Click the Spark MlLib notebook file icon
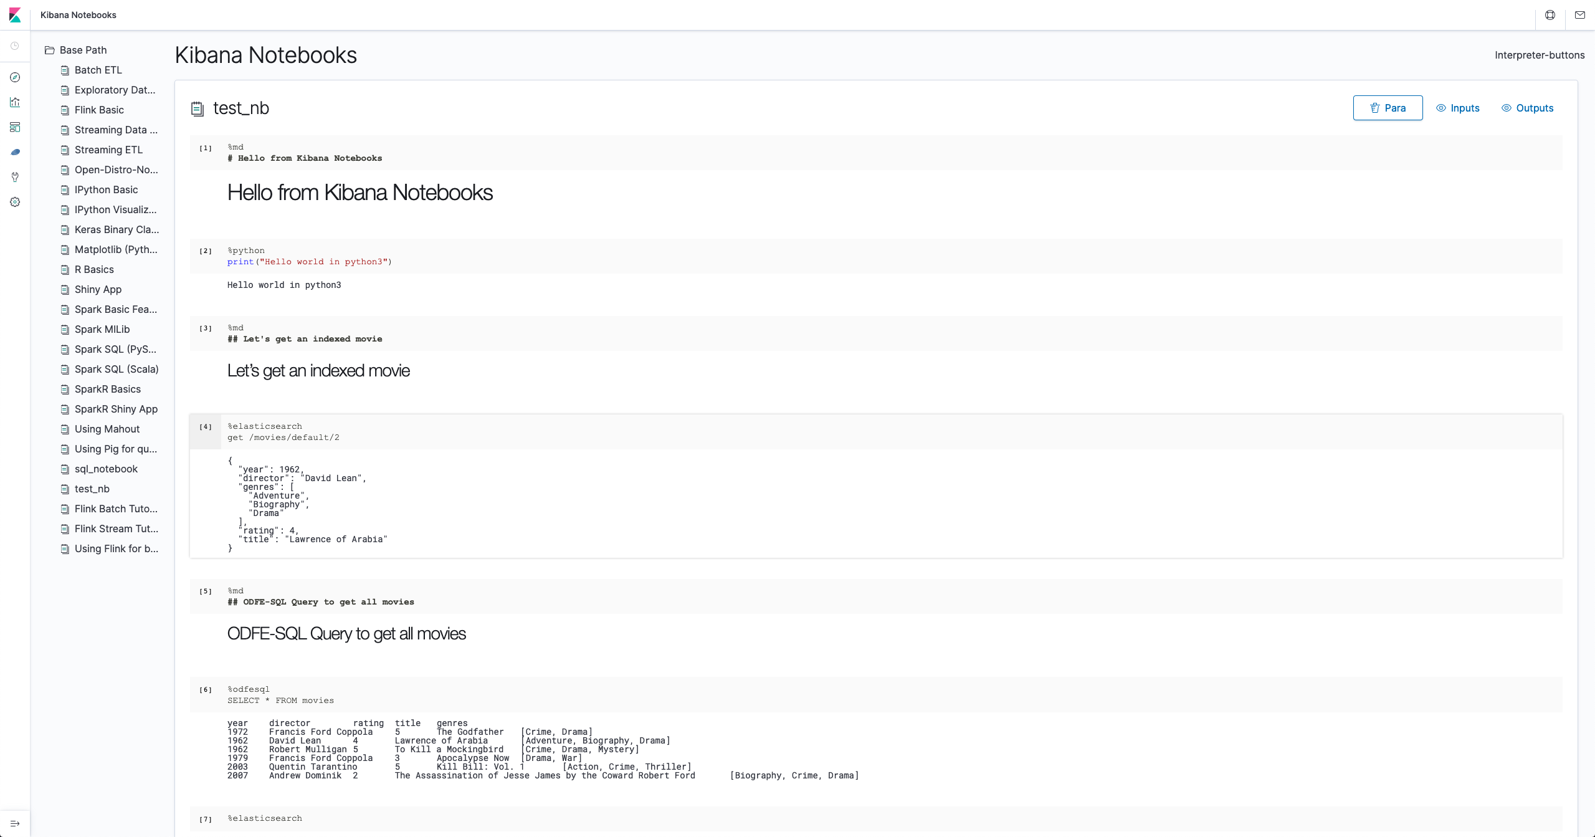 click(x=65, y=330)
